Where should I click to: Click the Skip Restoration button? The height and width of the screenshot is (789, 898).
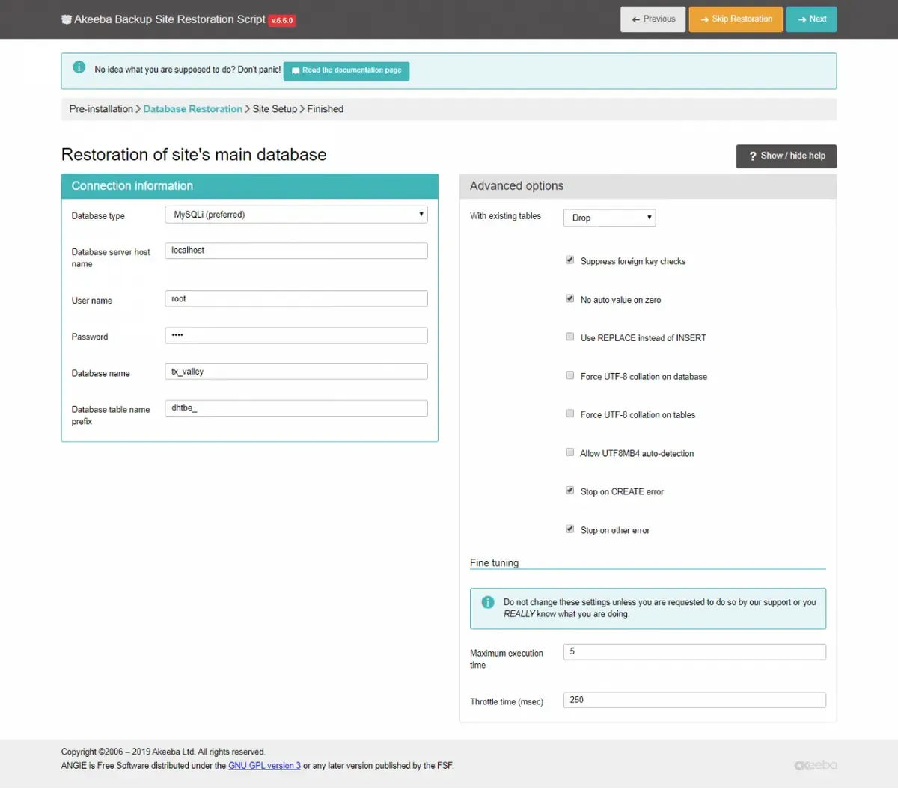click(736, 19)
